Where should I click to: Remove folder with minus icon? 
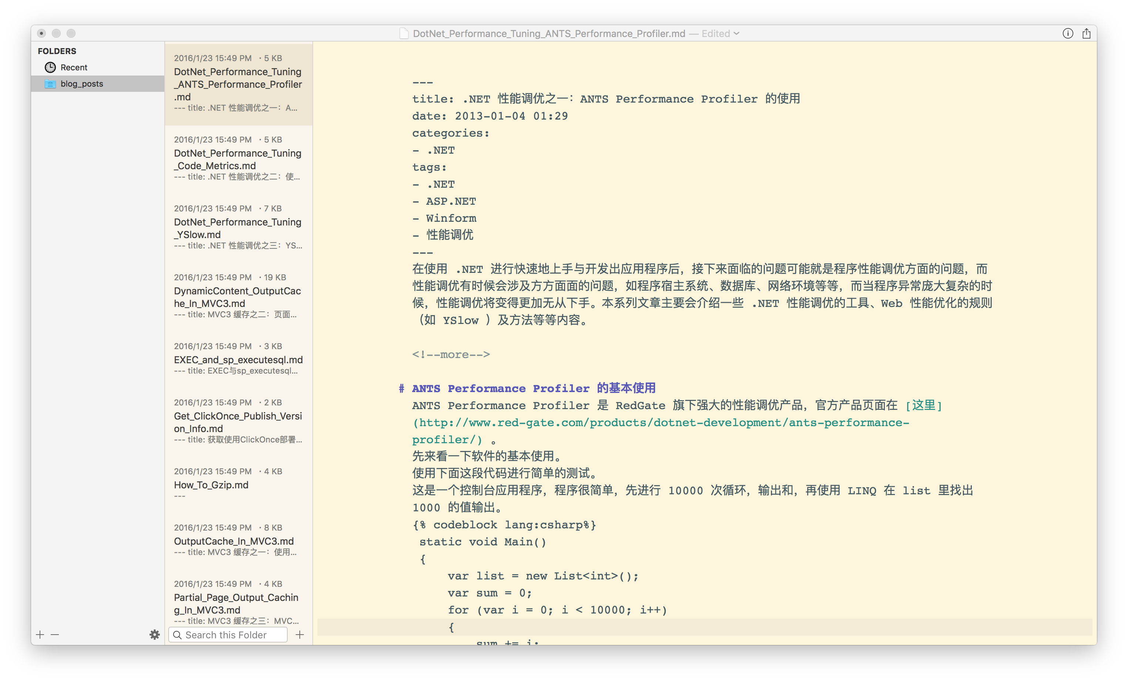tap(55, 634)
